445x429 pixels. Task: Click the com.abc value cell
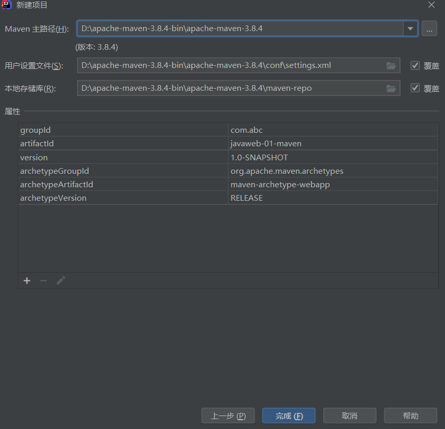(x=333, y=130)
